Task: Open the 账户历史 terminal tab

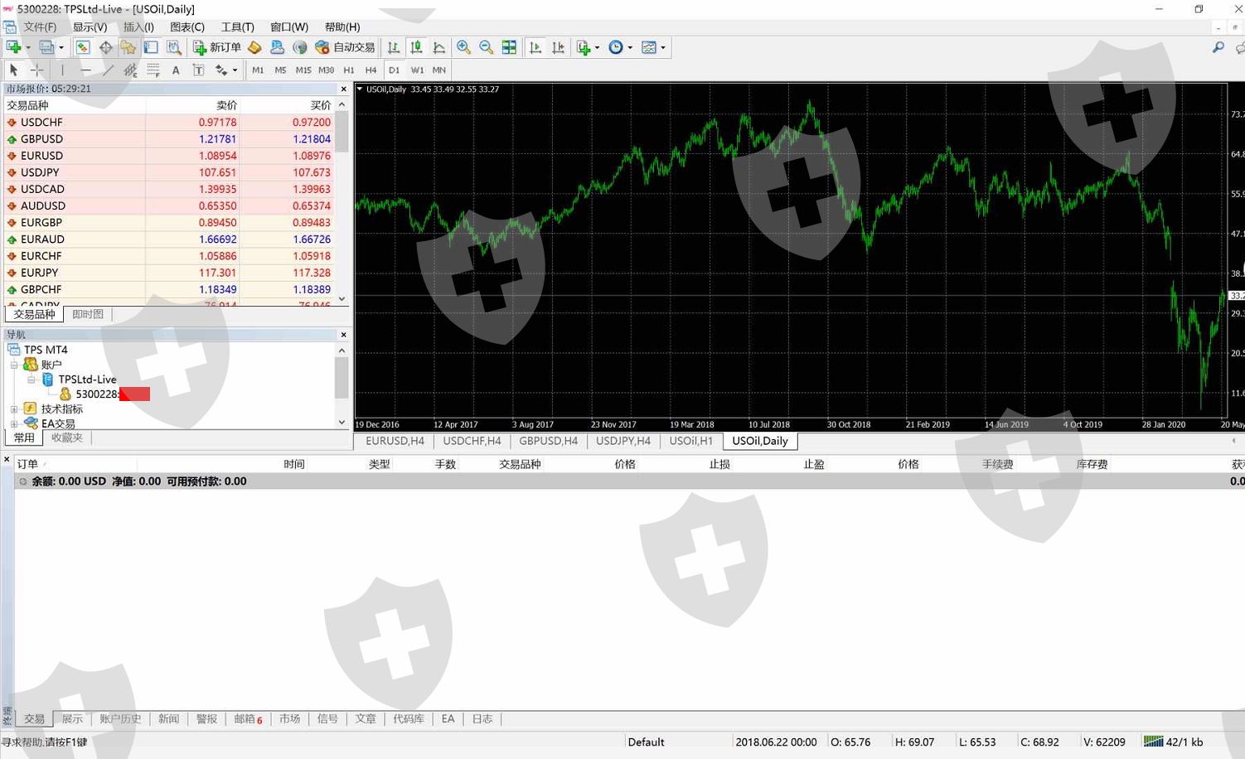Action: pyautogui.click(x=120, y=719)
